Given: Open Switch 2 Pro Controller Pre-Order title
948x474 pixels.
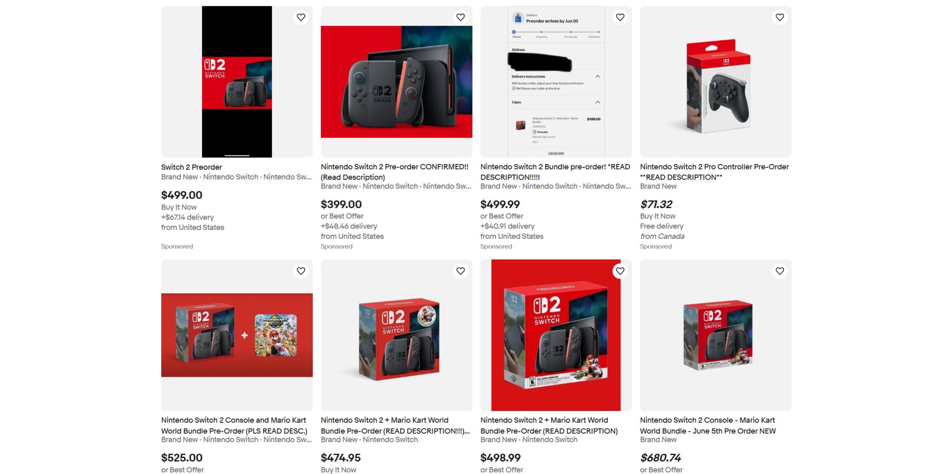Looking at the screenshot, I should [x=714, y=172].
